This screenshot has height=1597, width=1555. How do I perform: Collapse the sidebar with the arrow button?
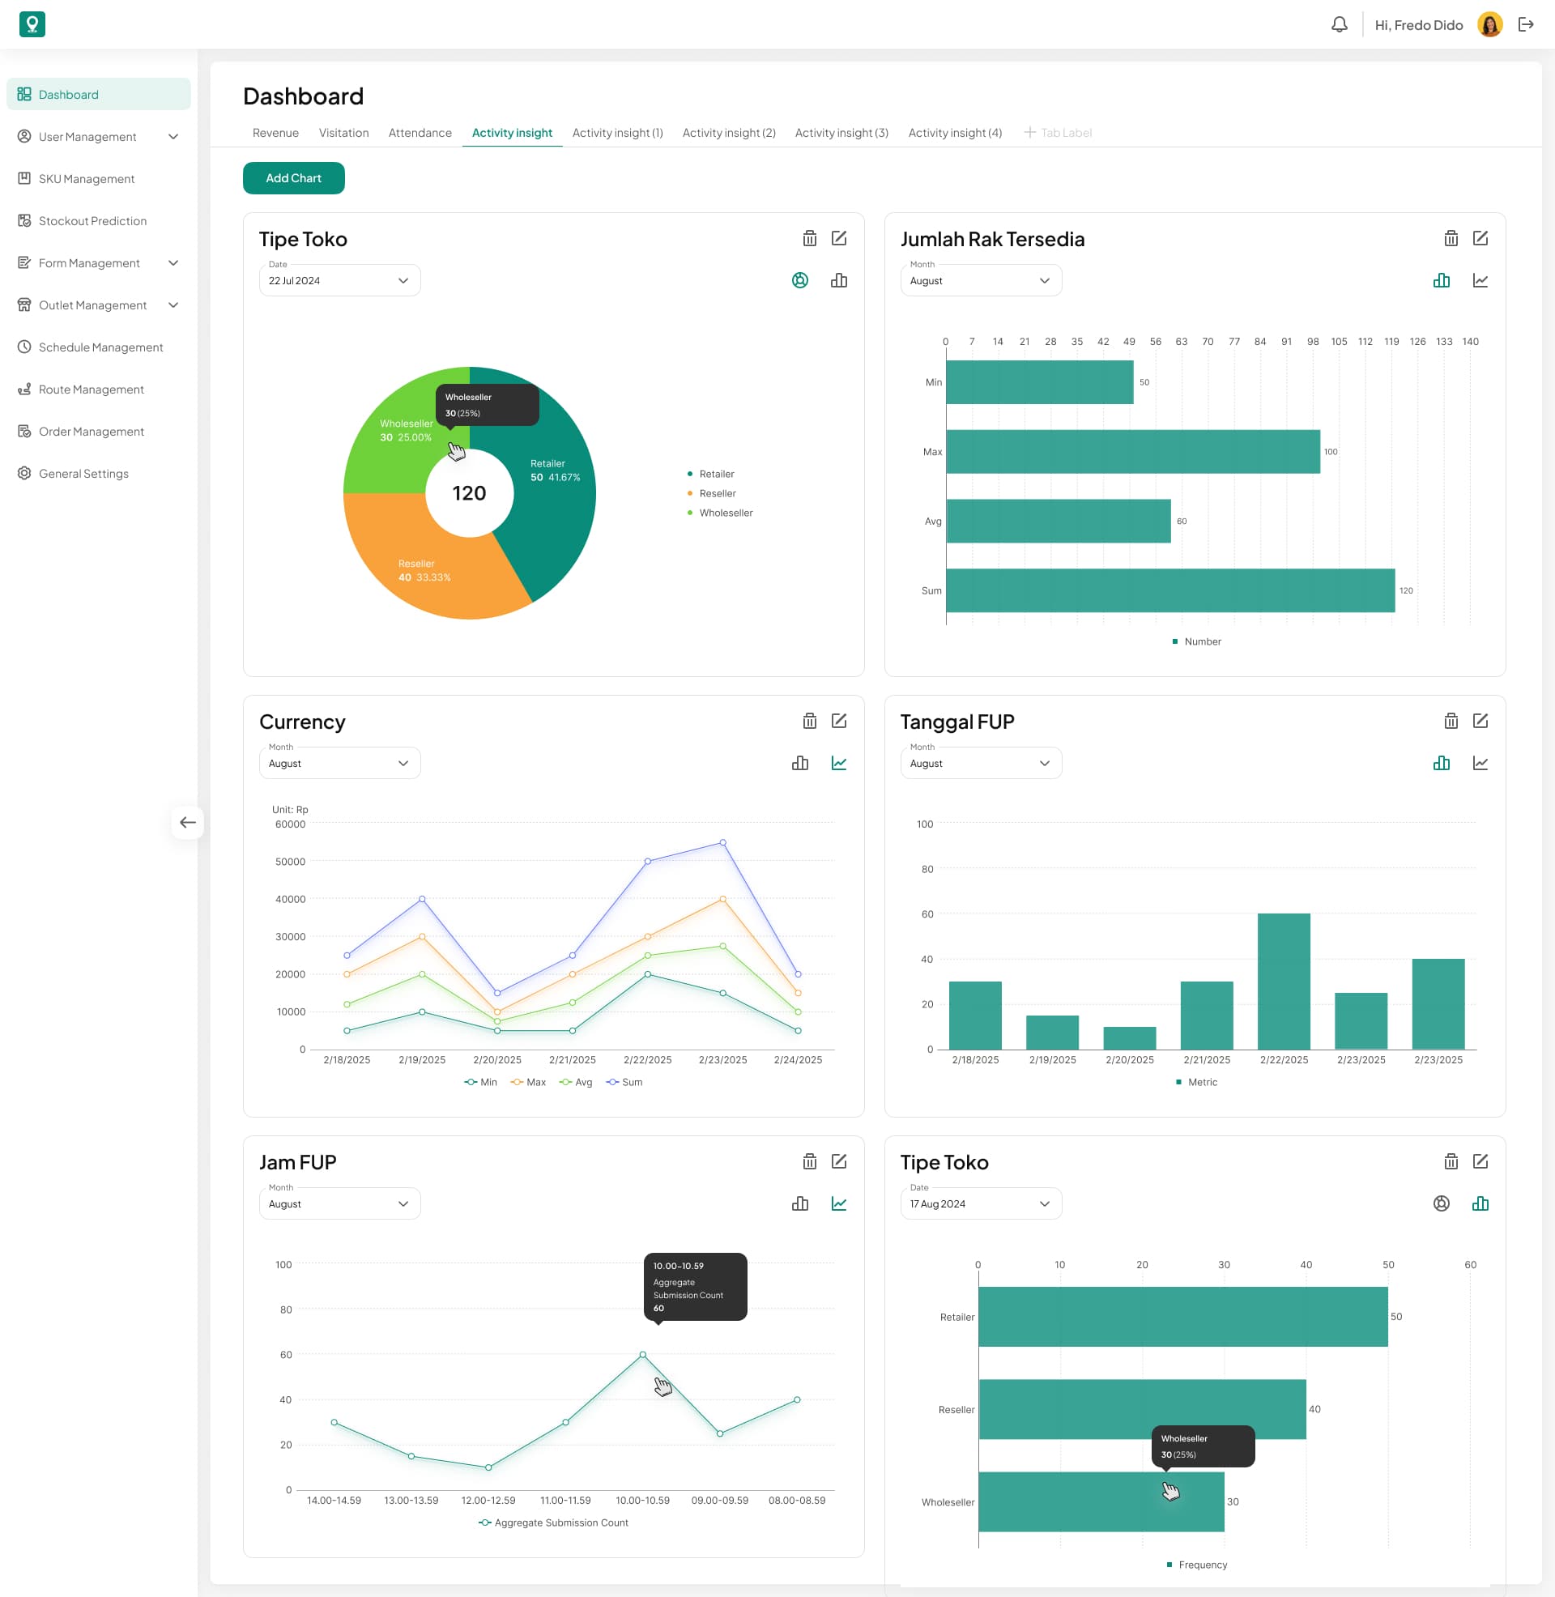coord(188,823)
